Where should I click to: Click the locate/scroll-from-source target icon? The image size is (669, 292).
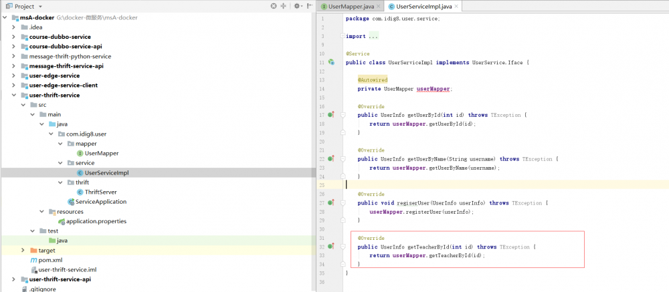click(273, 6)
